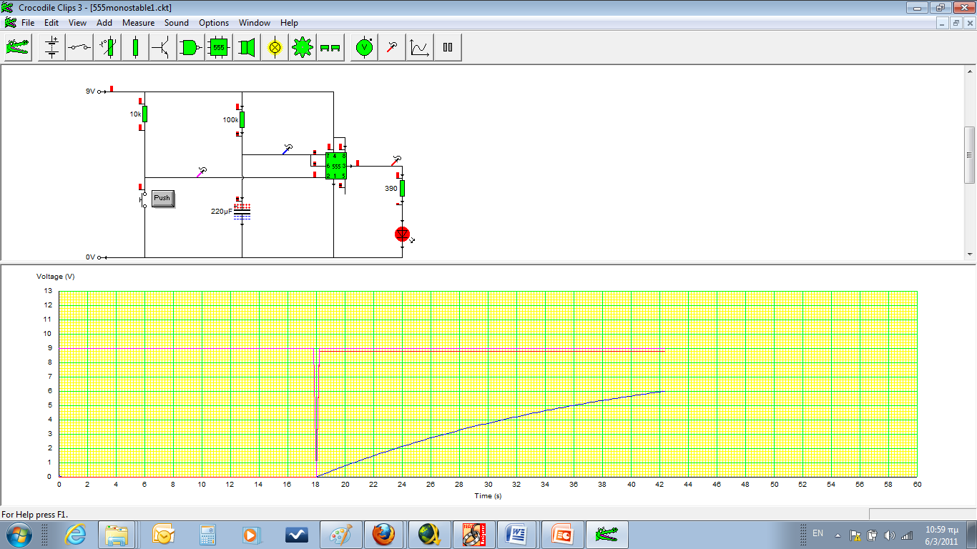Minimize the inner document window
Viewport: 977px width, 549px height.
point(943,23)
